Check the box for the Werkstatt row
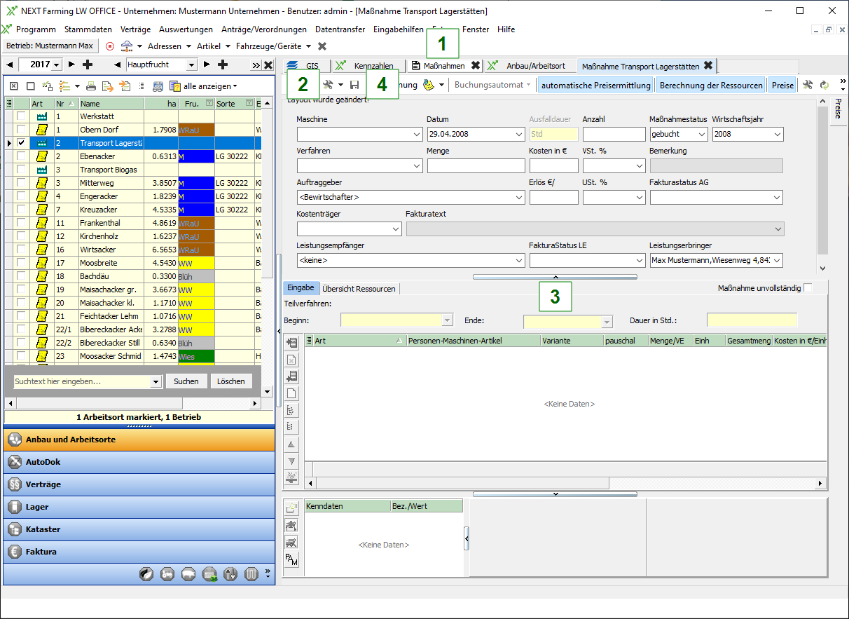This screenshot has height=619, width=849. tap(22, 116)
